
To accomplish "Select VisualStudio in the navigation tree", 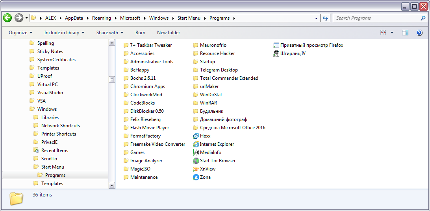I will [50, 92].
